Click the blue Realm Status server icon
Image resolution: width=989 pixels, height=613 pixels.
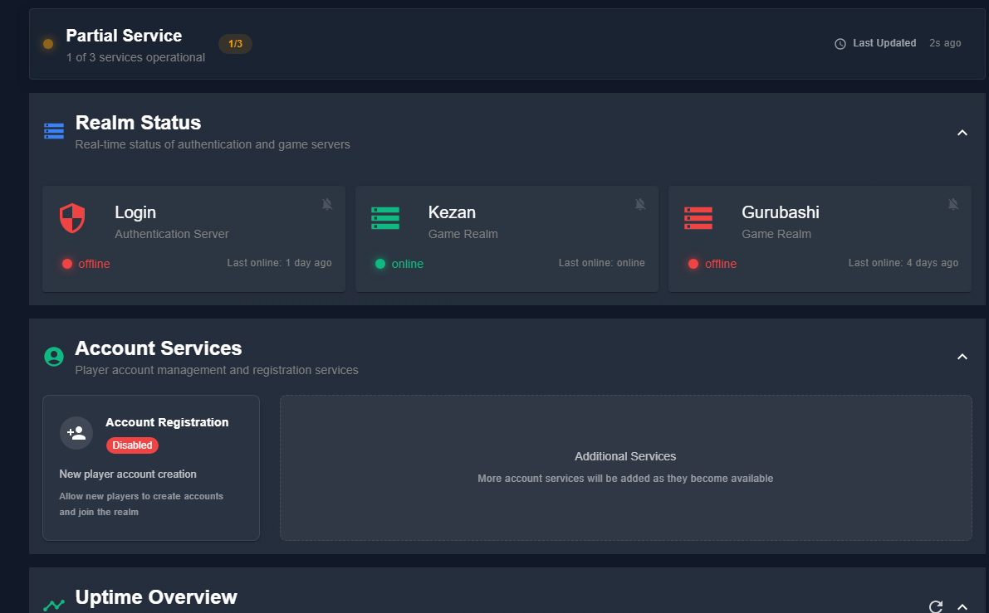54,131
